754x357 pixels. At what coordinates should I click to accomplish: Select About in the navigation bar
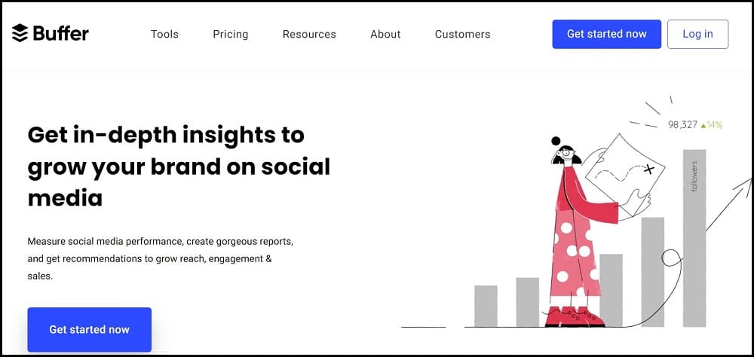[x=385, y=34]
